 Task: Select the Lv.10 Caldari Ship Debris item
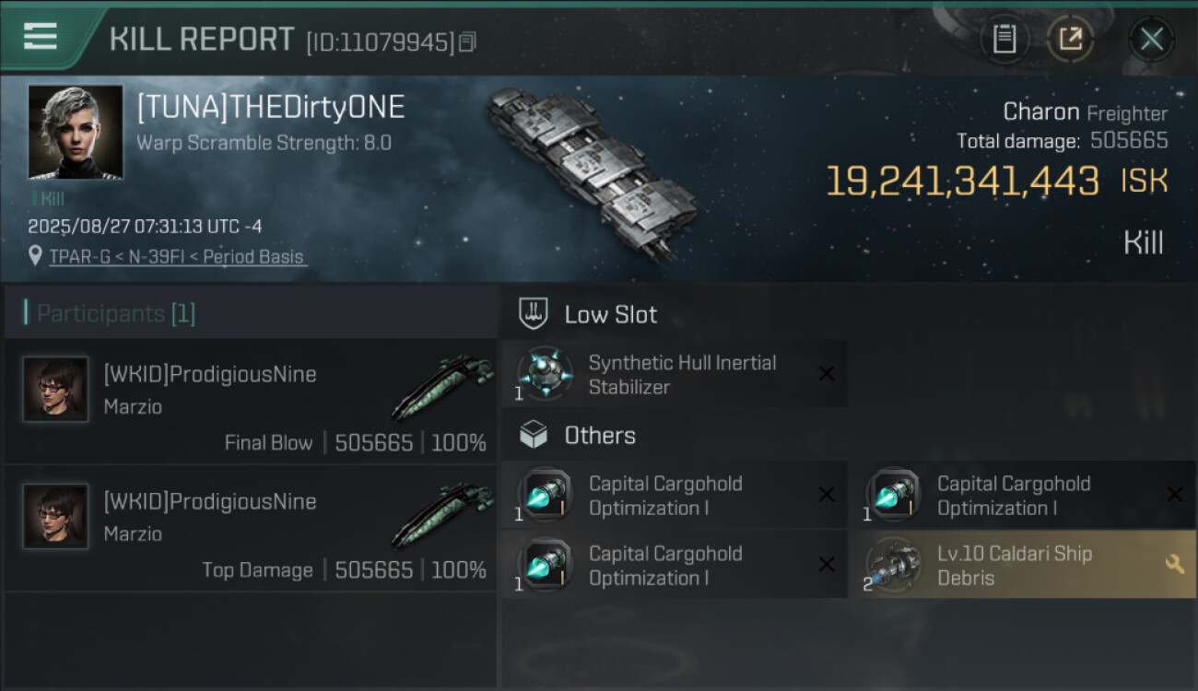tap(1014, 566)
